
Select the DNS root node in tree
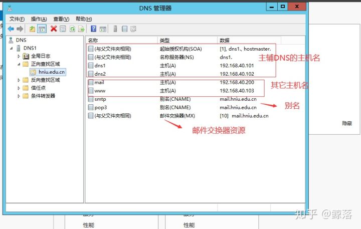tap(21, 40)
